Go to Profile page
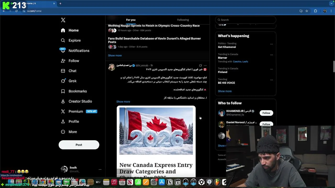This screenshot has height=188, width=335. point(70,121)
